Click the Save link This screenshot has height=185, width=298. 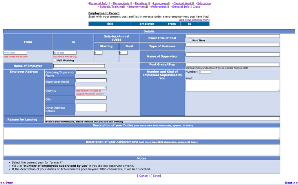click(x=156, y=176)
